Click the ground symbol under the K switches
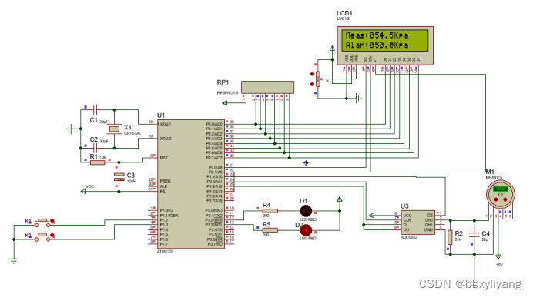Viewport: 533px width, 298px height. coord(14,261)
